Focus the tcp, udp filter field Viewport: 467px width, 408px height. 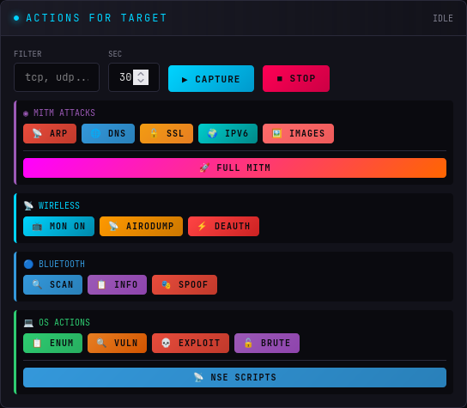[57, 77]
